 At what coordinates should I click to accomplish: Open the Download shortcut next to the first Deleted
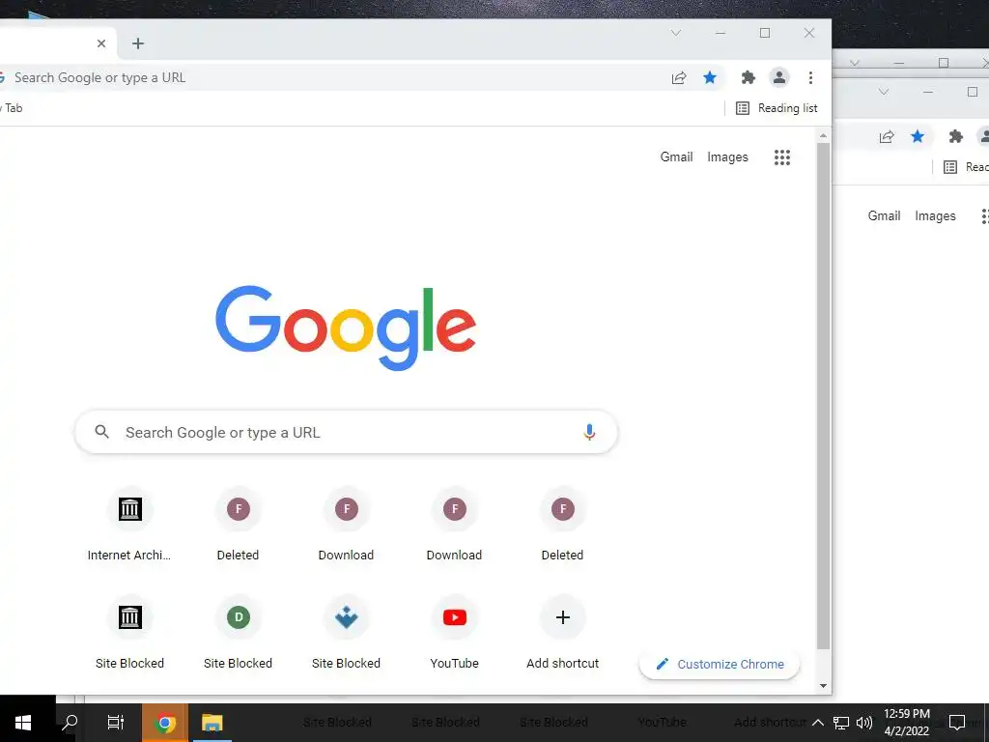click(x=347, y=524)
